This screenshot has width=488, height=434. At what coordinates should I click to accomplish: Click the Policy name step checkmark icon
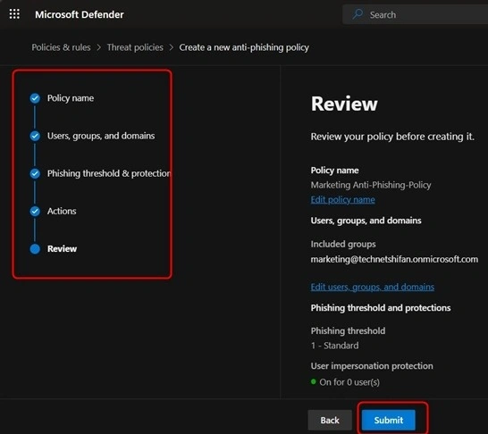(35, 98)
